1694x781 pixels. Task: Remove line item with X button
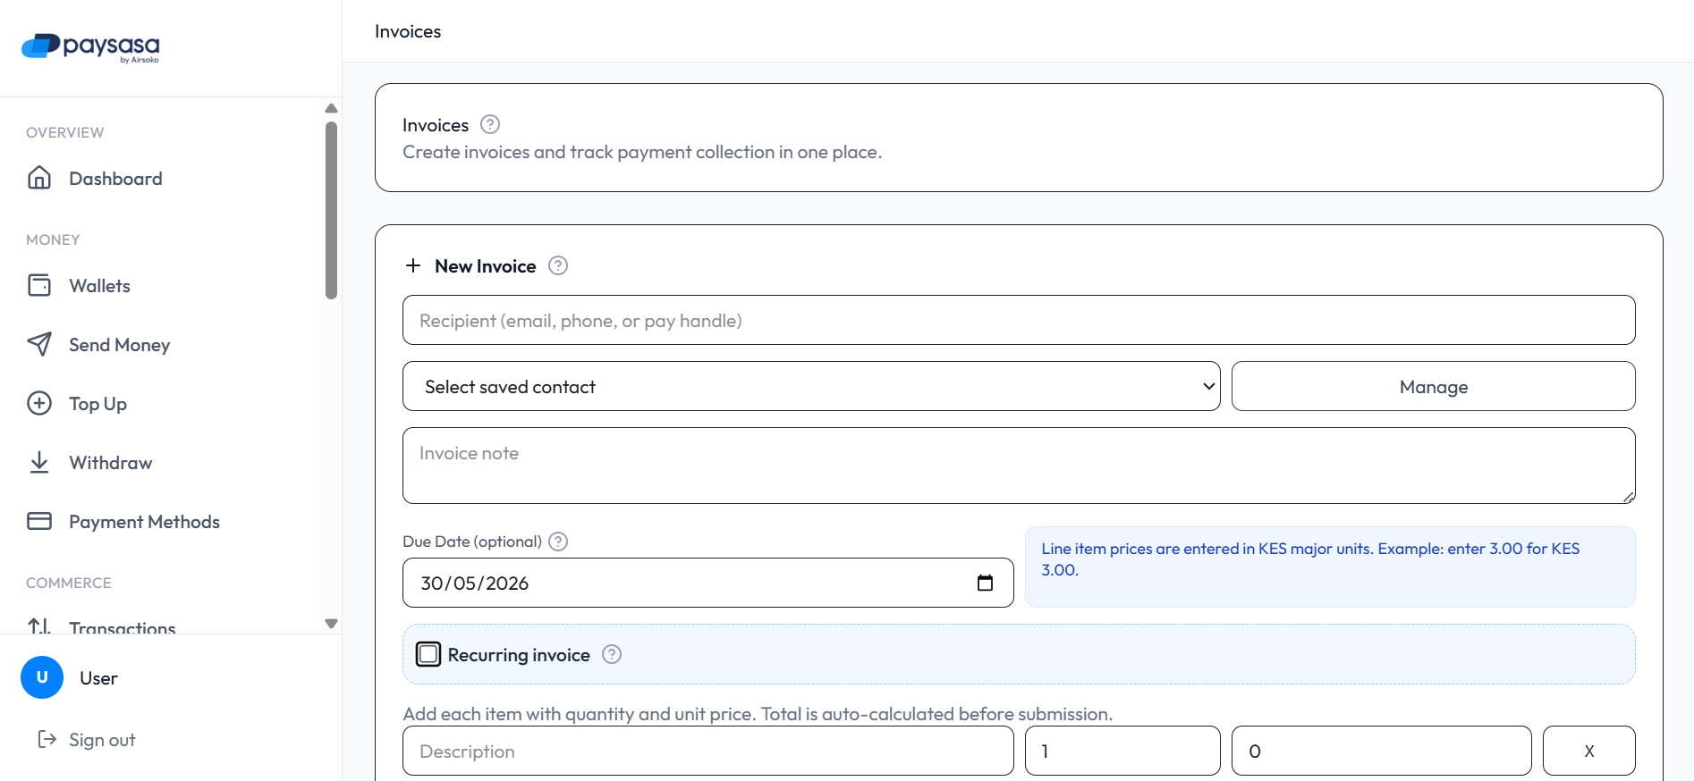[1589, 751]
